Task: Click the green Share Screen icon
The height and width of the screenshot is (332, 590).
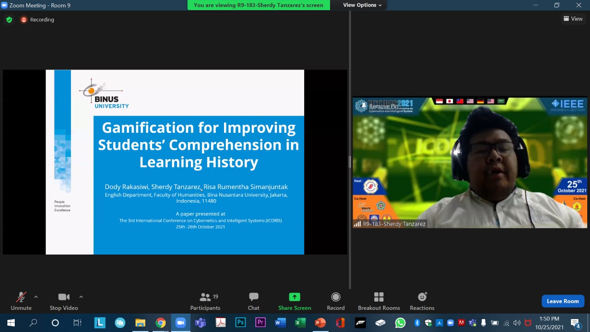Action: (295, 297)
